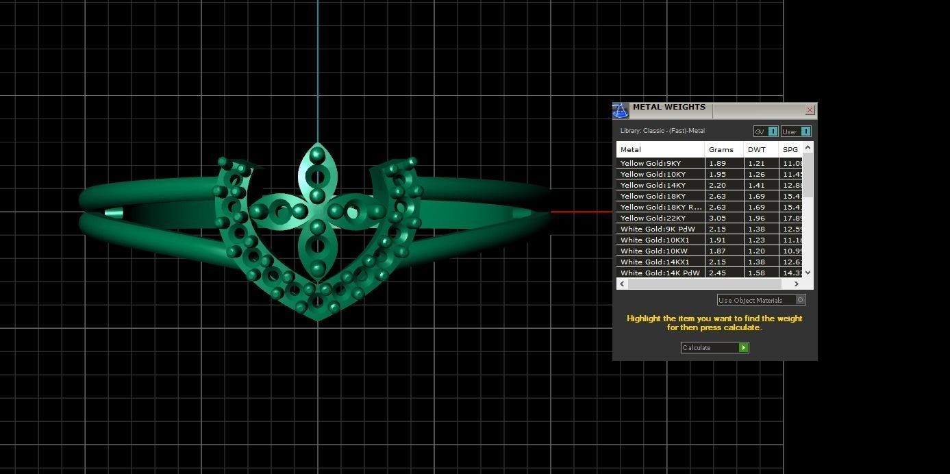Click the Calculate button label
This screenshot has width=950, height=474.
click(x=697, y=347)
